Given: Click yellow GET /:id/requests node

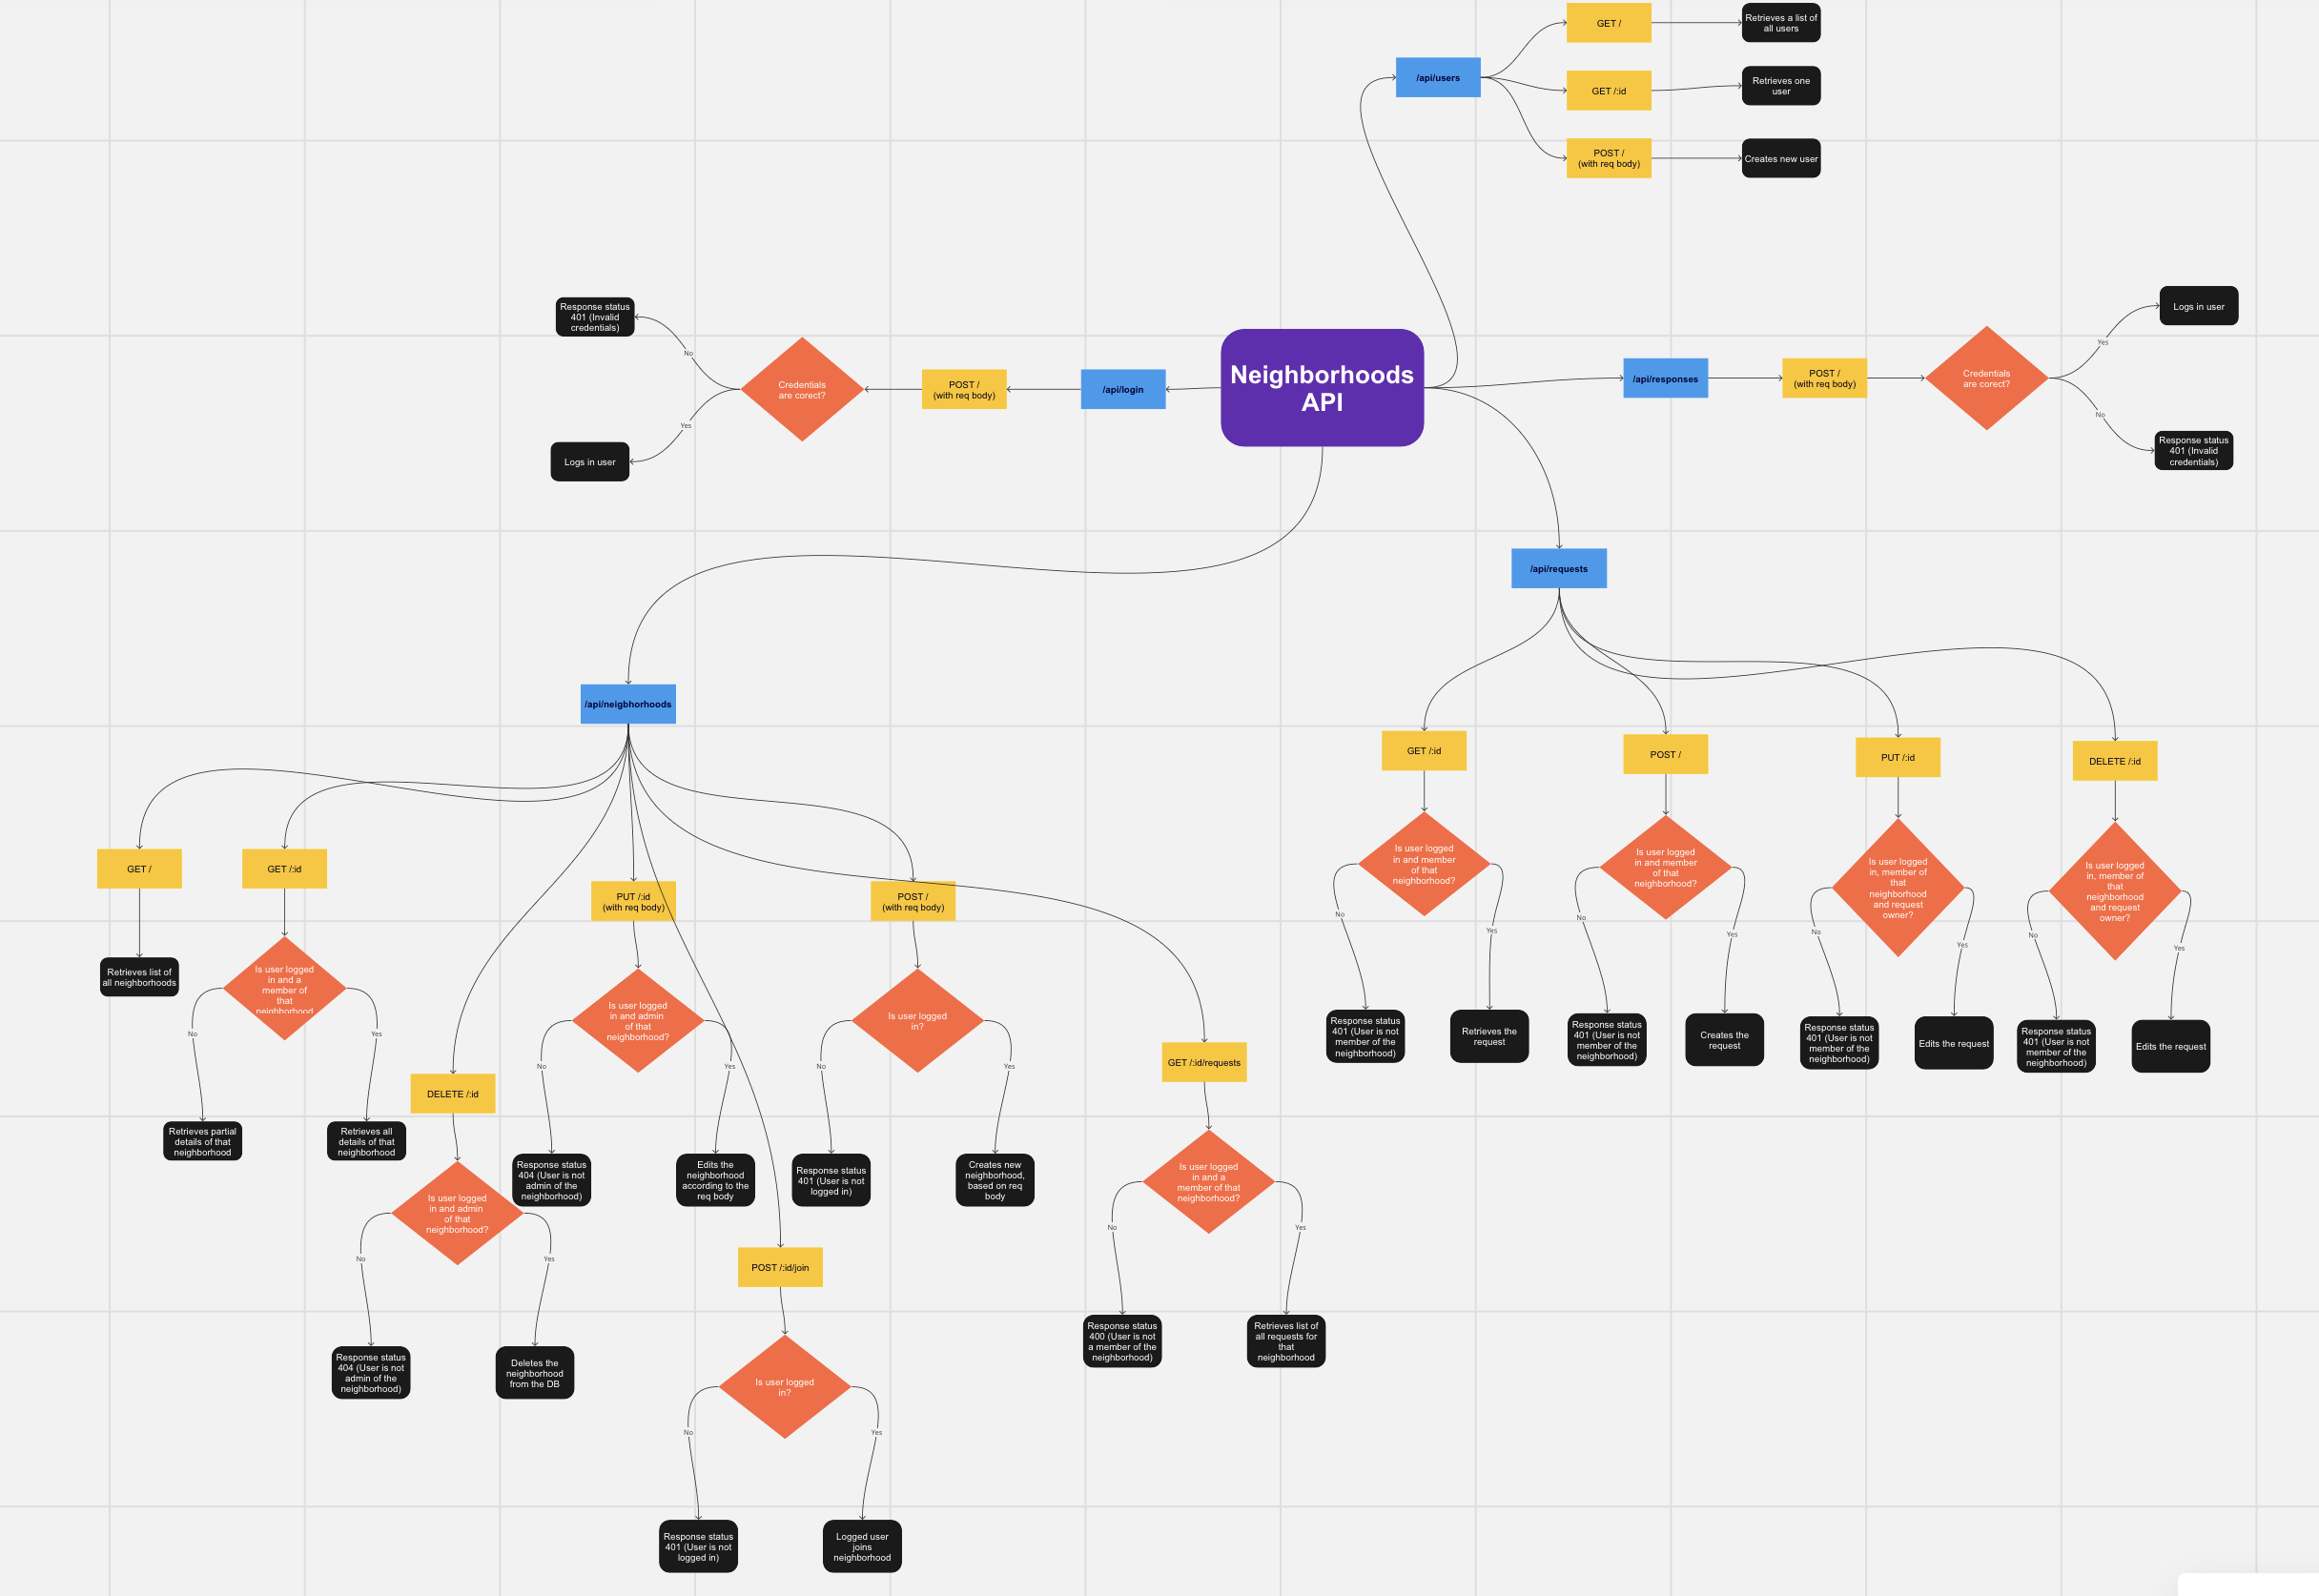Looking at the screenshot, I should coord(1204,1062).
